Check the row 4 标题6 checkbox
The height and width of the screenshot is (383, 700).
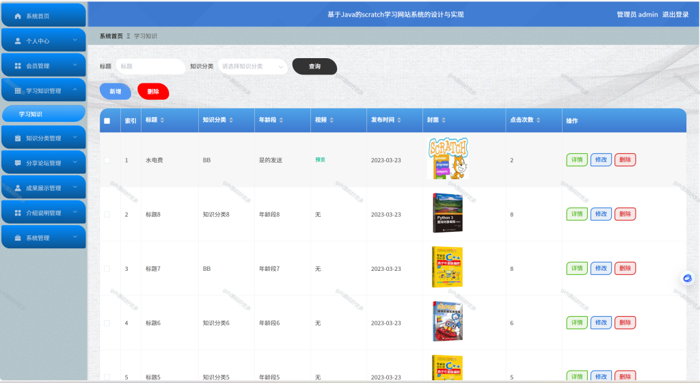(107, 323)
